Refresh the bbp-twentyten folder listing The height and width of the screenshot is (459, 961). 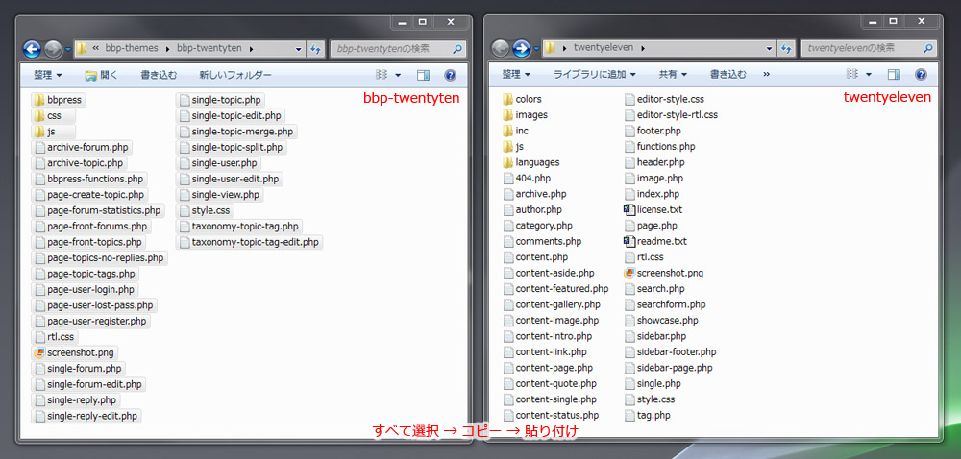coord(315,48)
